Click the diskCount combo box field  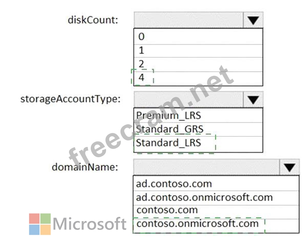(x=188, y=20)
